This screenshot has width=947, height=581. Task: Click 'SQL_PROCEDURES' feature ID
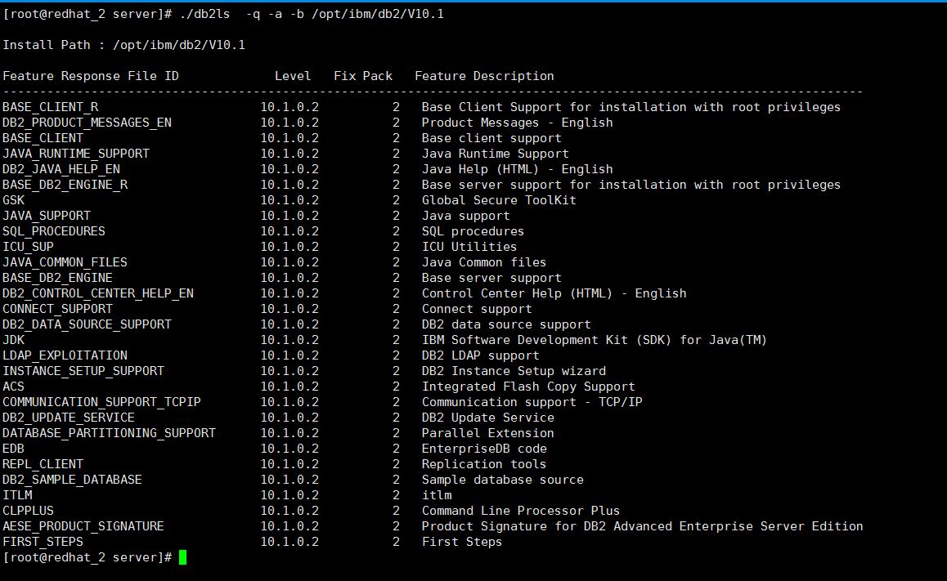[x=54, y=232]
